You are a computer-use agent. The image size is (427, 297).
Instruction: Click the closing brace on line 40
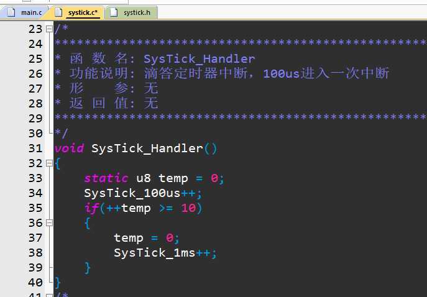coord(57,283)
